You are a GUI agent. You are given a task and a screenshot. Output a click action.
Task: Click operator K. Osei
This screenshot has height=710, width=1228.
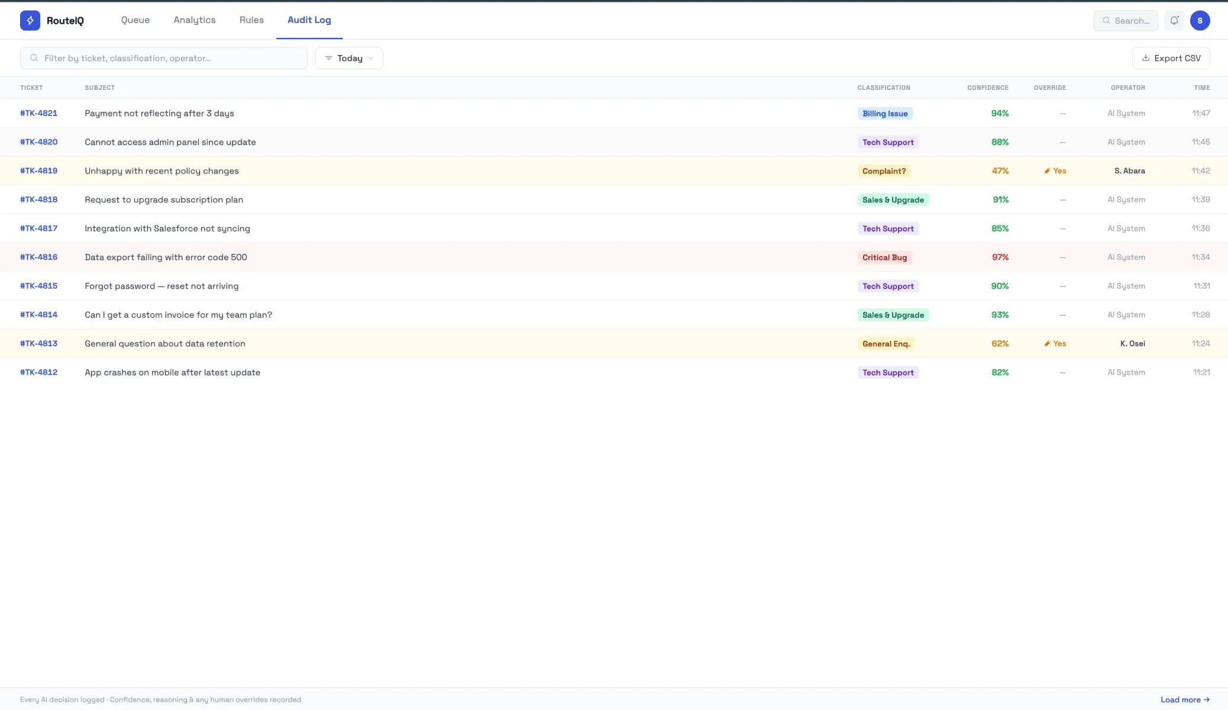coord(1133,344)
